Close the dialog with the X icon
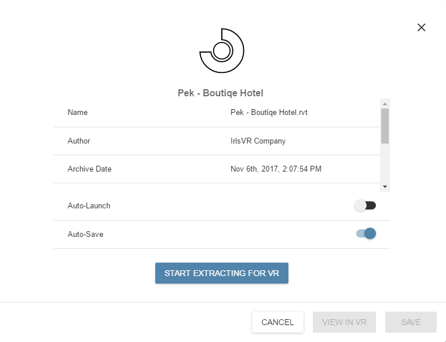Image resolution: width=446 pixels, height=342 pixels. pyautogui.click(x=421, y=27)
